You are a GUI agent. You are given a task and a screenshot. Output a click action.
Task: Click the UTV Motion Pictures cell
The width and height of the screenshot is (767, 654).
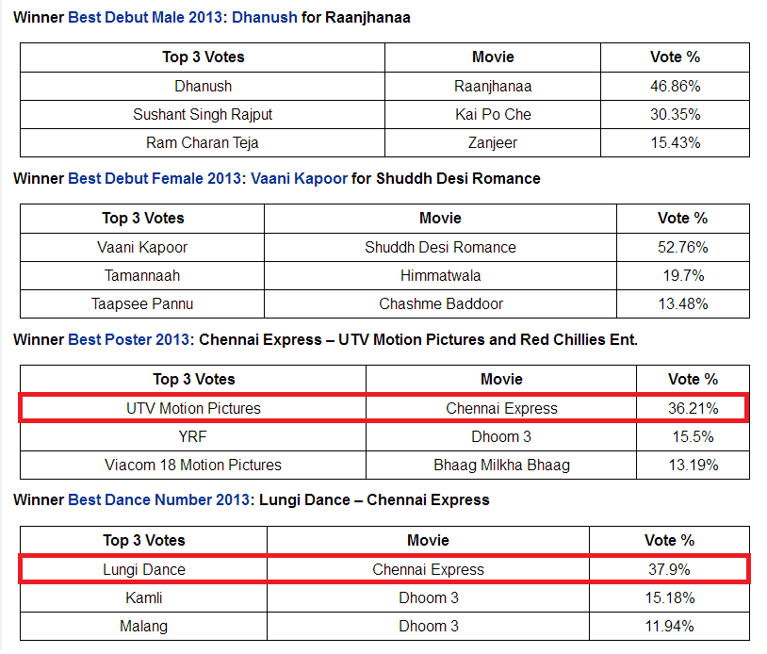[193, 408]
